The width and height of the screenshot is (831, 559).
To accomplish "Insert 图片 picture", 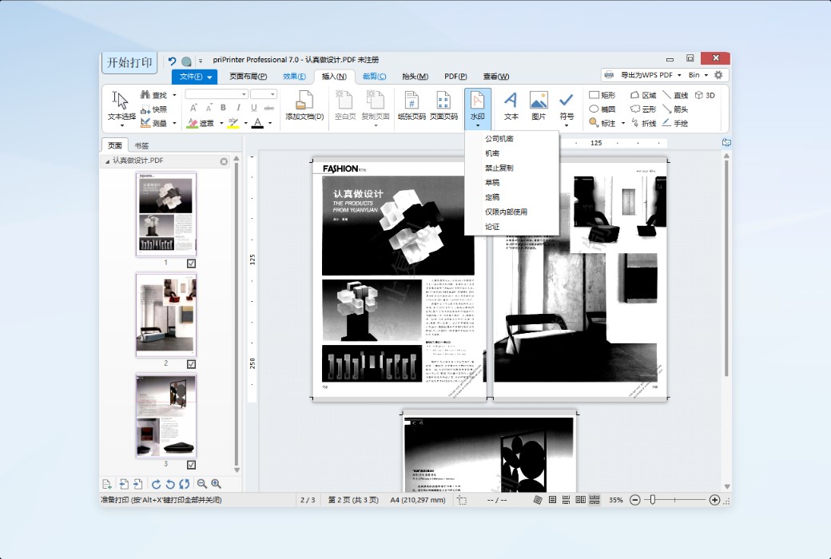I will point(539,105).
